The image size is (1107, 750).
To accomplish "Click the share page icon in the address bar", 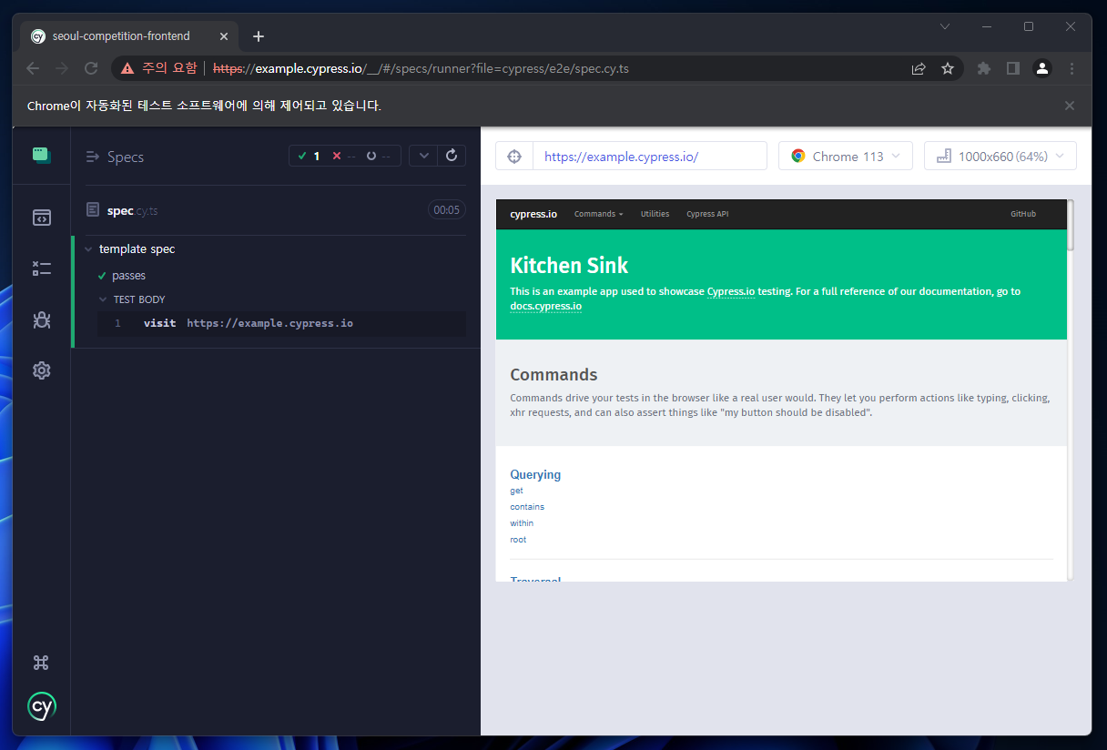I will click(919, 68).
